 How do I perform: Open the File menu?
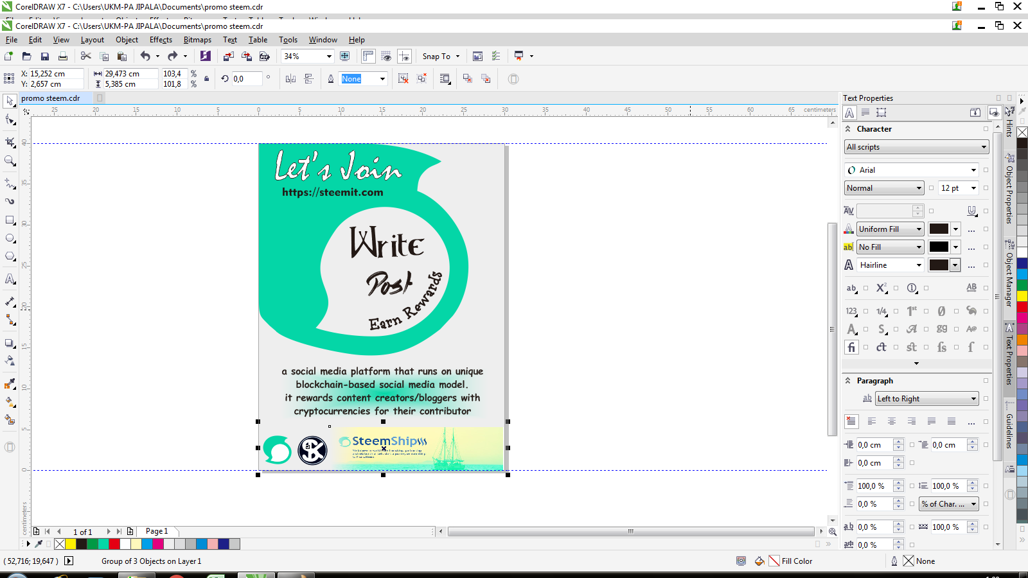12,40
